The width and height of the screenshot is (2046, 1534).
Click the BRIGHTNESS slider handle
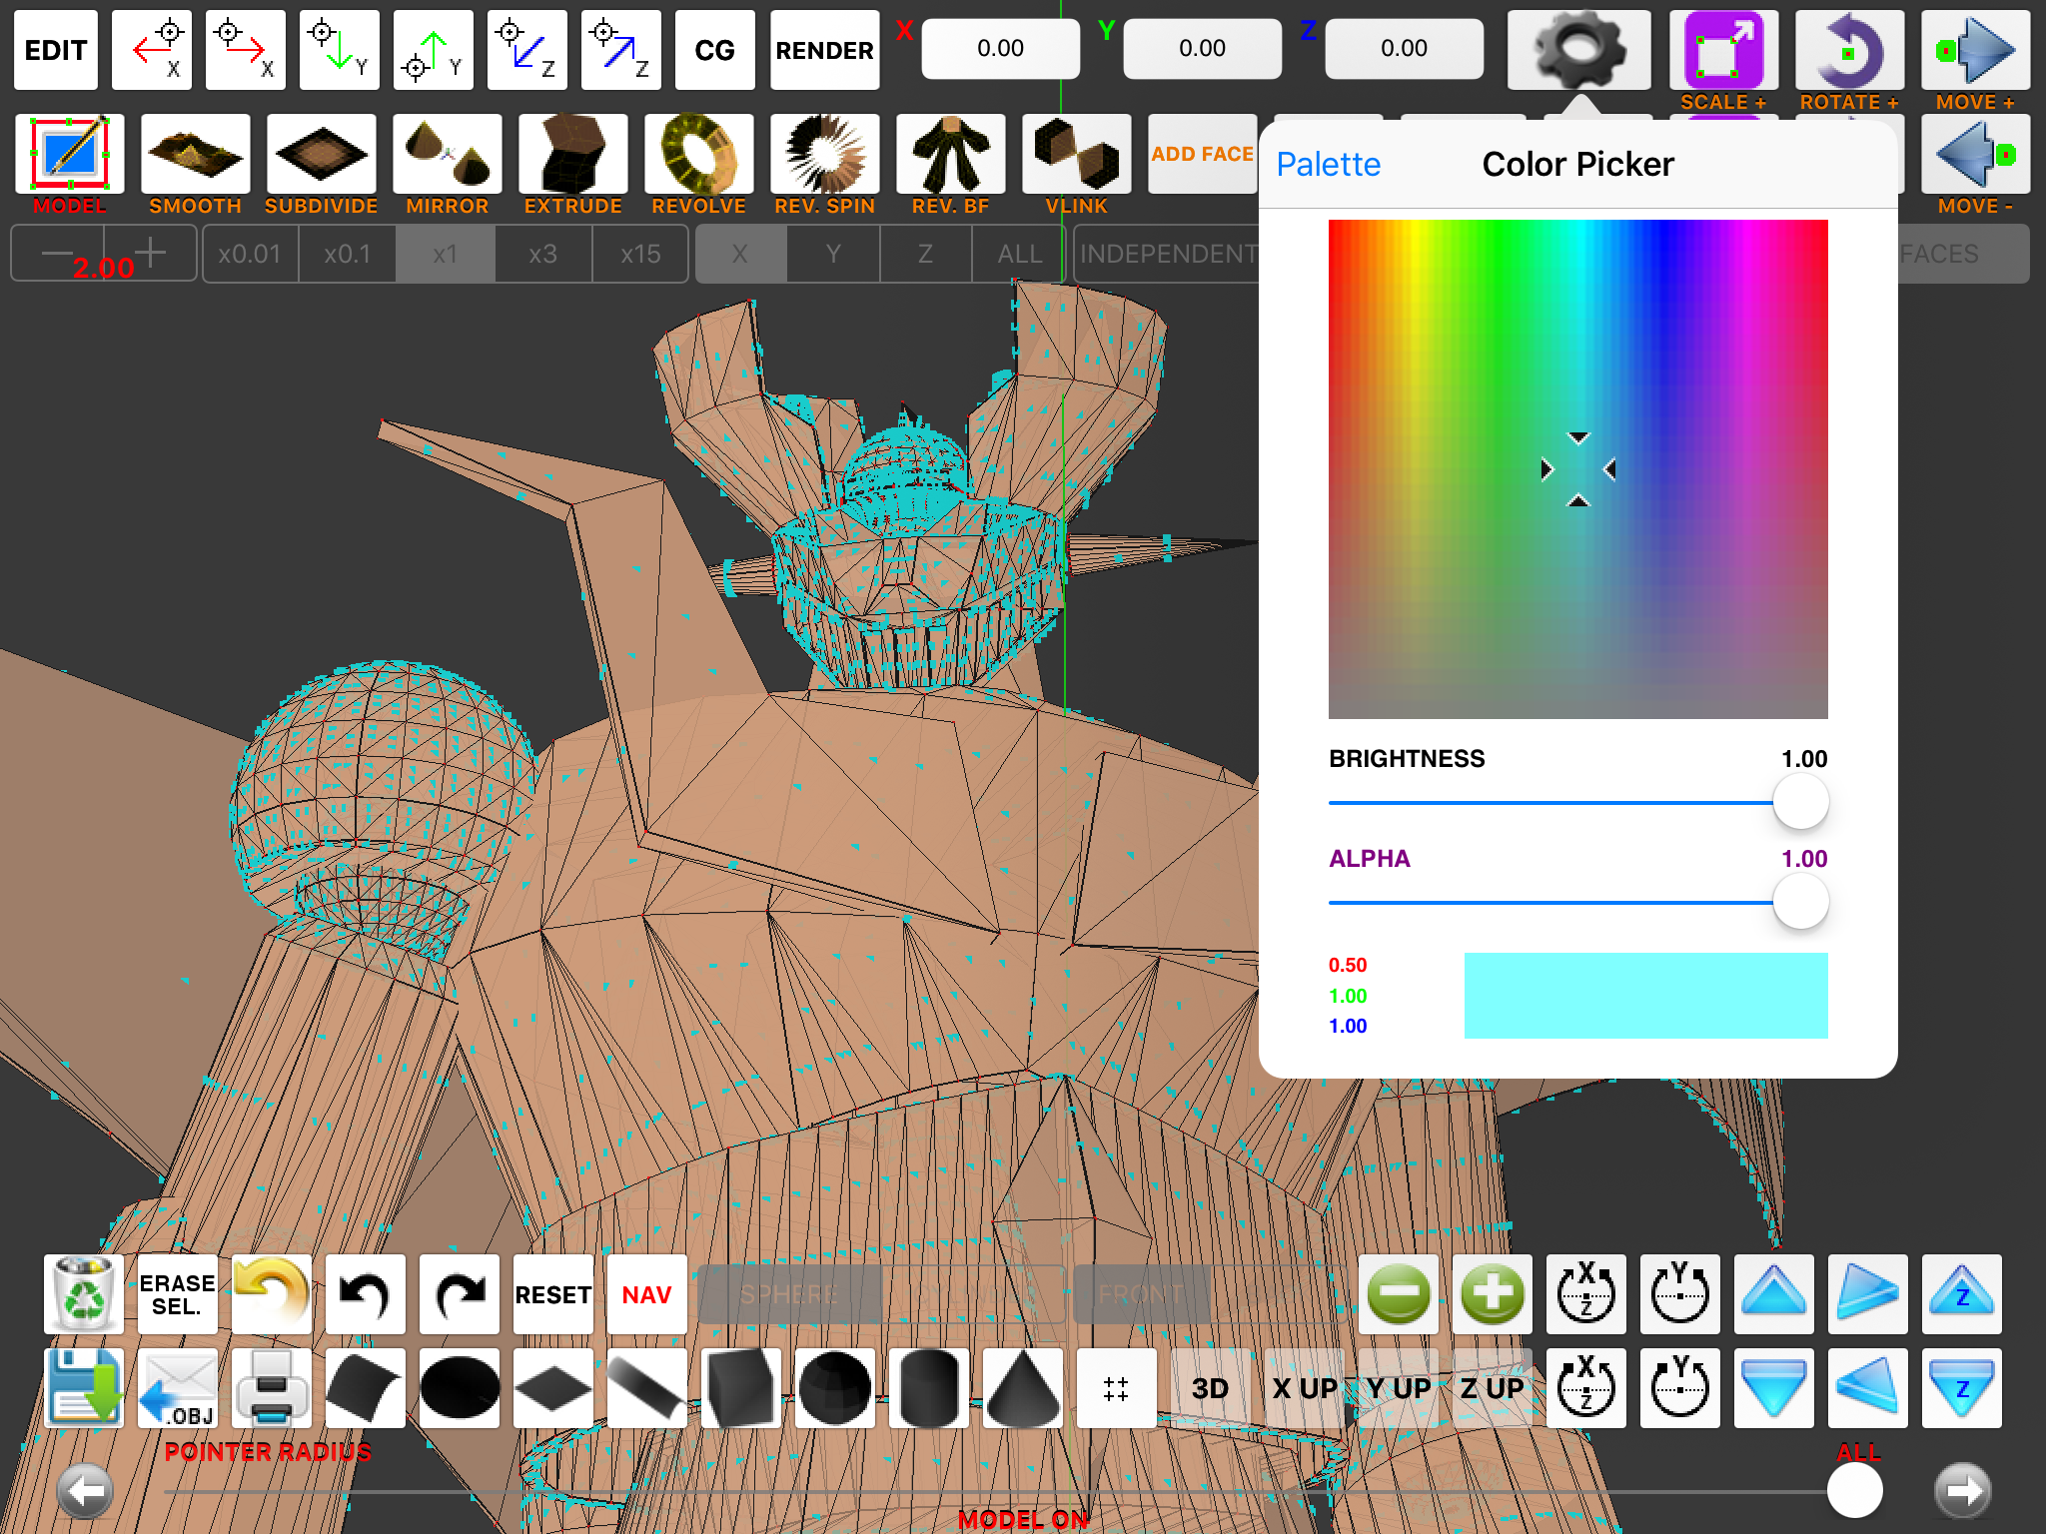coord(1801,802)
